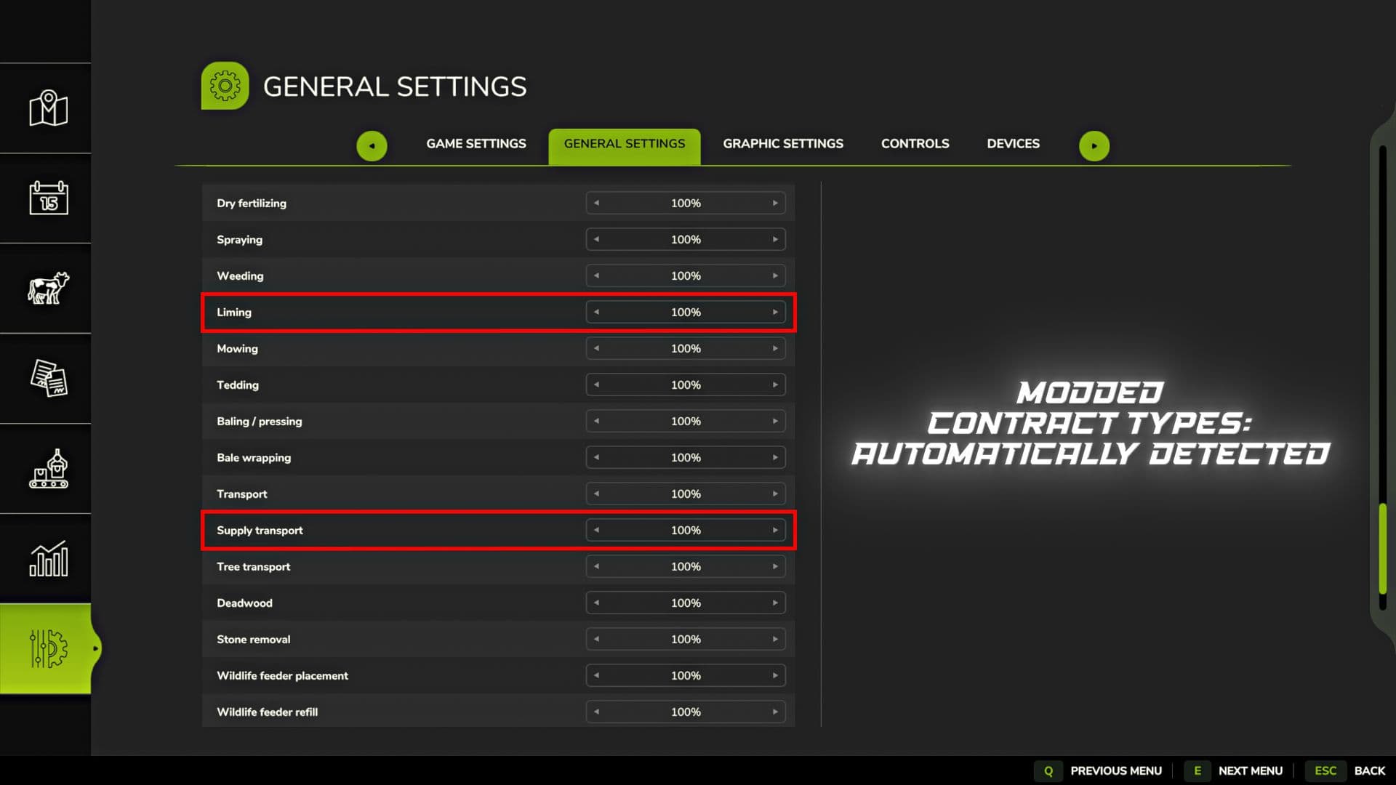Image resolution: width=1396 pixels, height=785 pixels.
Task: Open the animals cow sidebar icon
Action: (48, 288)
